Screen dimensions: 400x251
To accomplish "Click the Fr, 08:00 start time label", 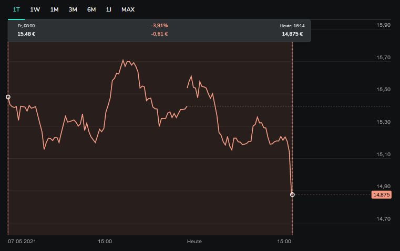I will tap(26, 25).
